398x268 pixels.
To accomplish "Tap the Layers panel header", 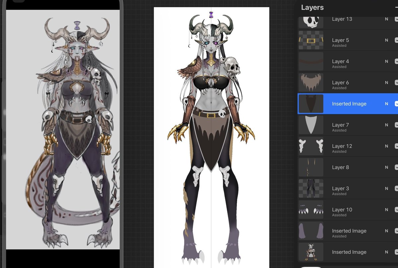I will [x=312, y=7].
